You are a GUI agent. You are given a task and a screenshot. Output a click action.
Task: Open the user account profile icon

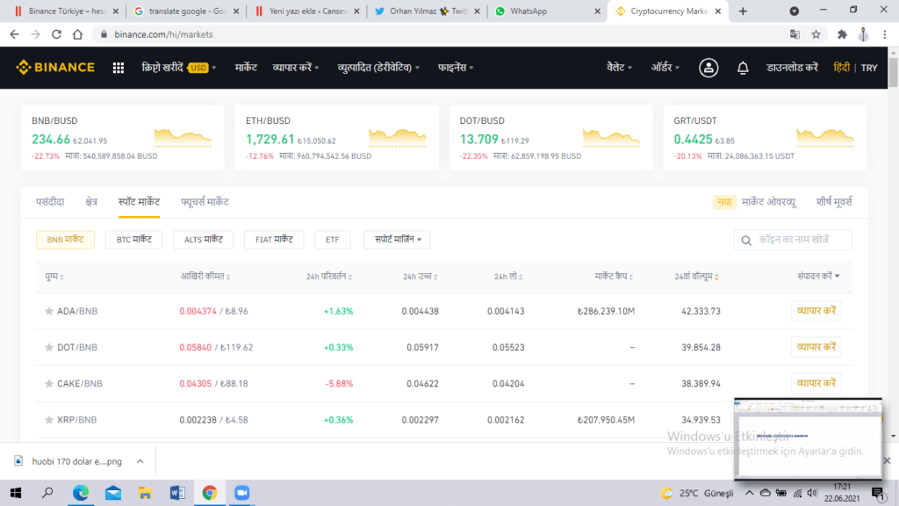tap(708, 68)
